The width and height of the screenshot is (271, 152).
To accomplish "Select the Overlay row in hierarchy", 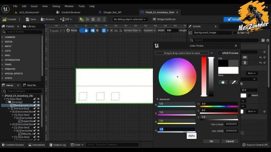I will click(x=17, y=102).
